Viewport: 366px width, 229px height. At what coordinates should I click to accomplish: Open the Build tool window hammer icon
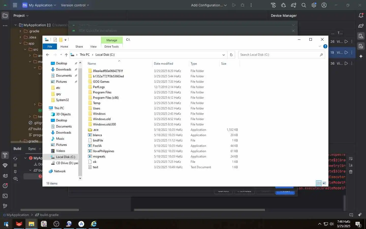[5, 155]
